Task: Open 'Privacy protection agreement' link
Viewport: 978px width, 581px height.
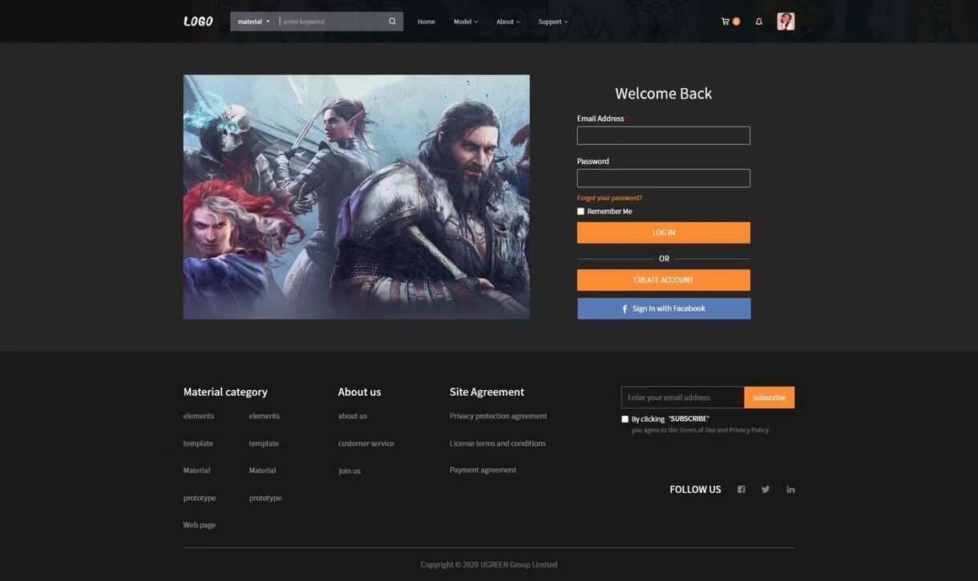Action: [x=499, y=416]
